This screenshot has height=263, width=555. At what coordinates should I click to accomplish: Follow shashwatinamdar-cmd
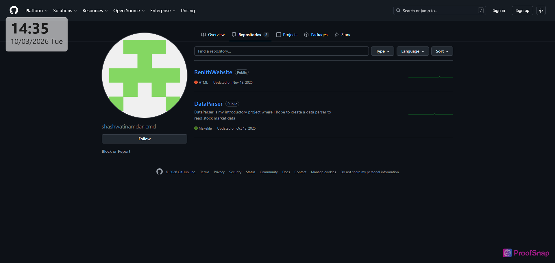[x=145, y=139]
